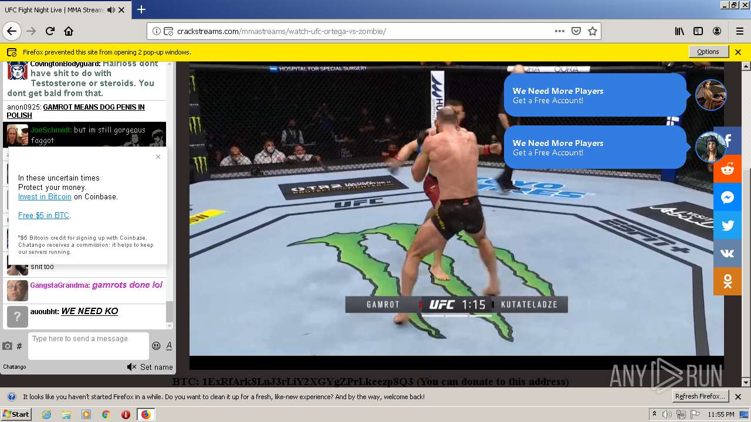
Task: Attach image using chat camera icon
Action: coord(7,346)
